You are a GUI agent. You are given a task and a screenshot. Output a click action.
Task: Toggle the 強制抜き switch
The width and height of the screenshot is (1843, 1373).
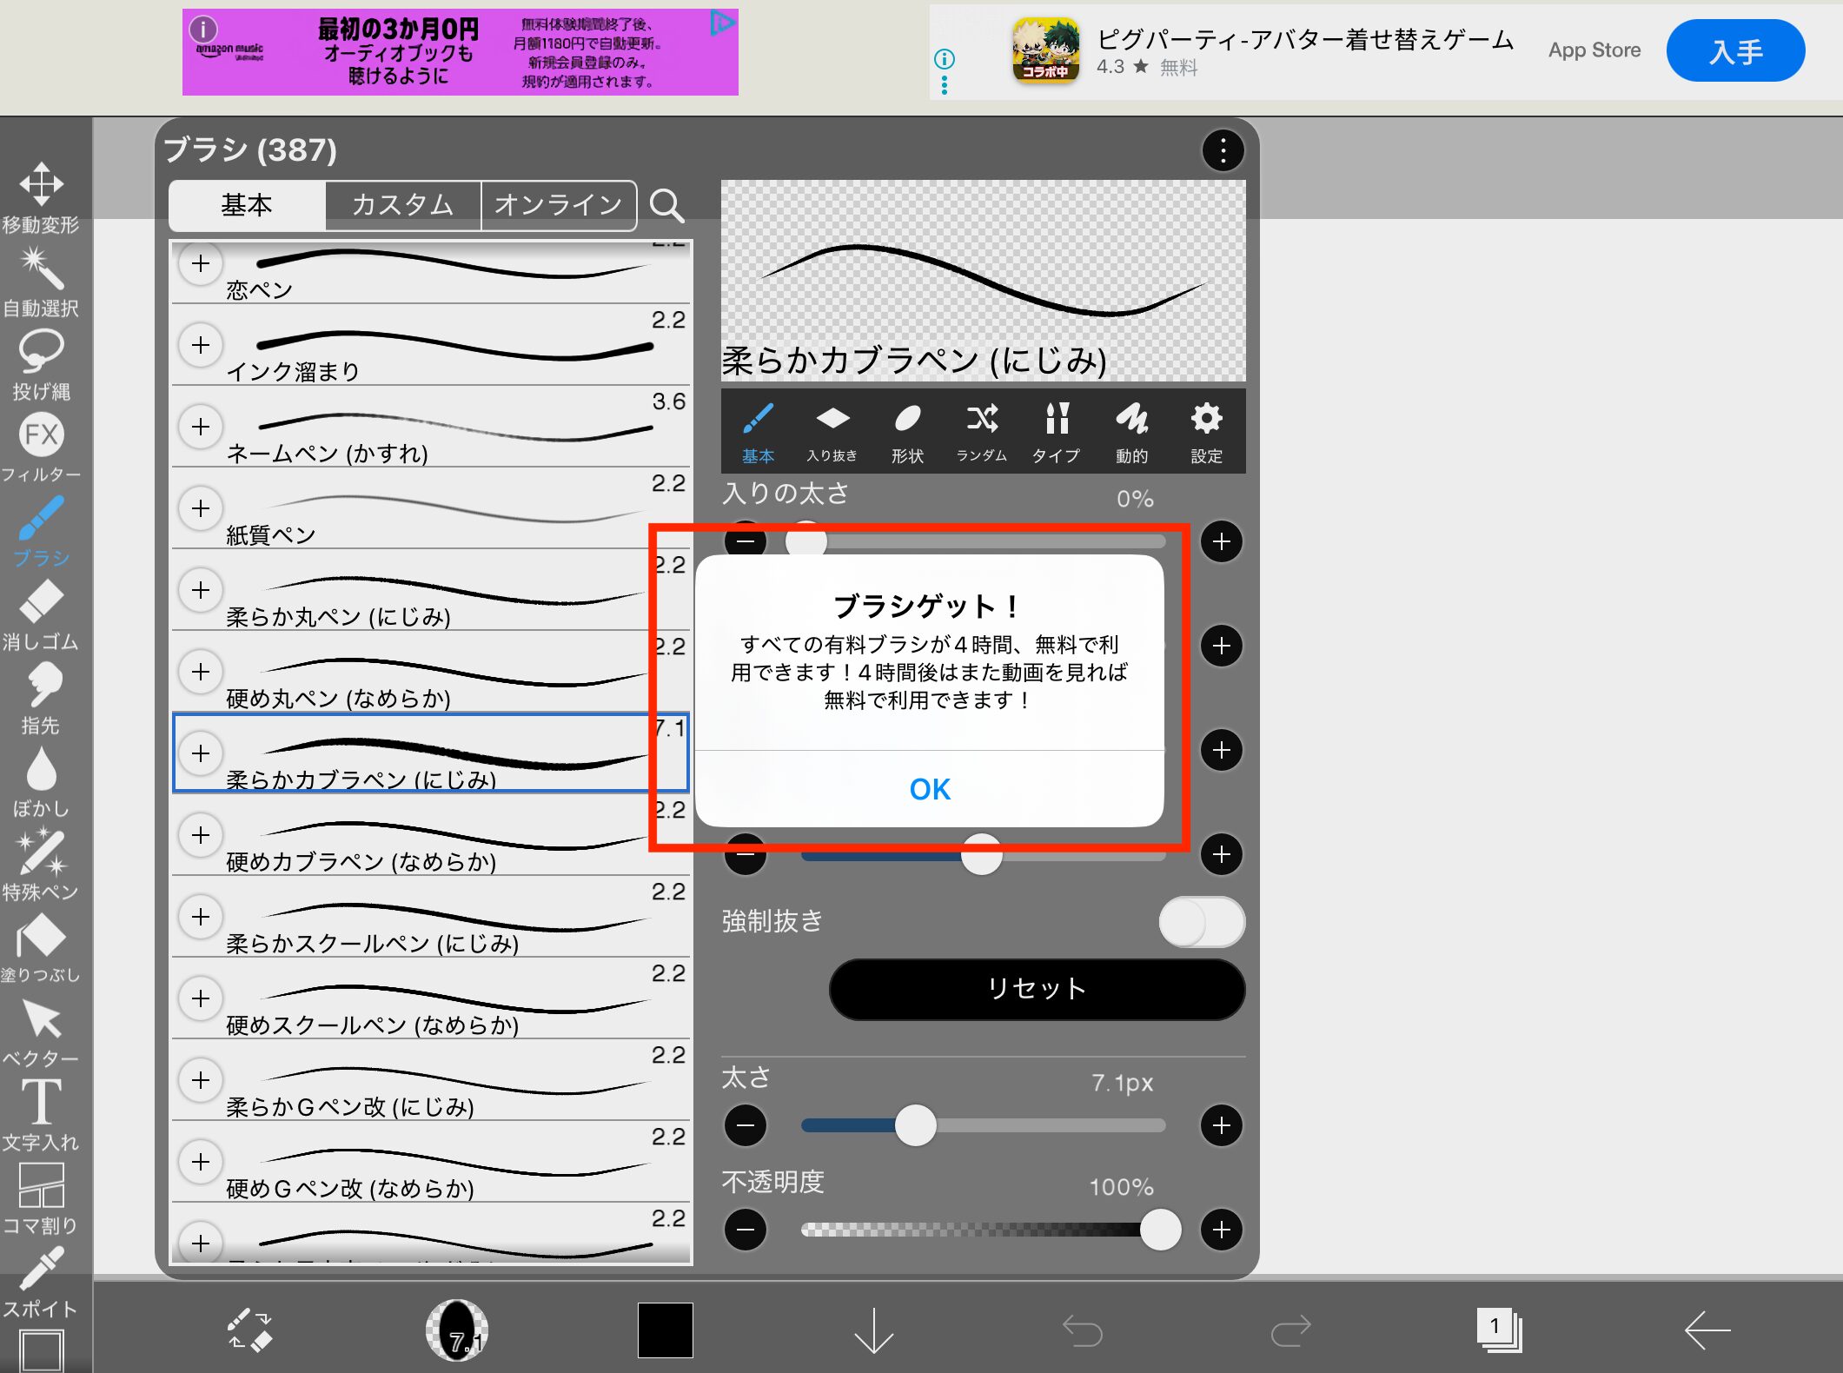point(1201,922)
